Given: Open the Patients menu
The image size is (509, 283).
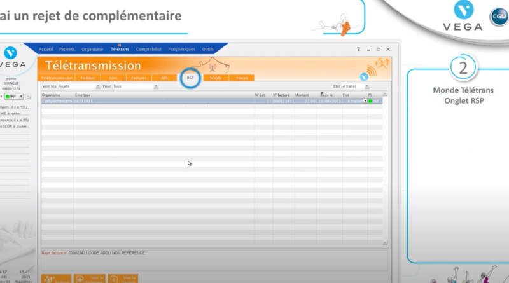Looking at the screenshot, I should 67,50.
